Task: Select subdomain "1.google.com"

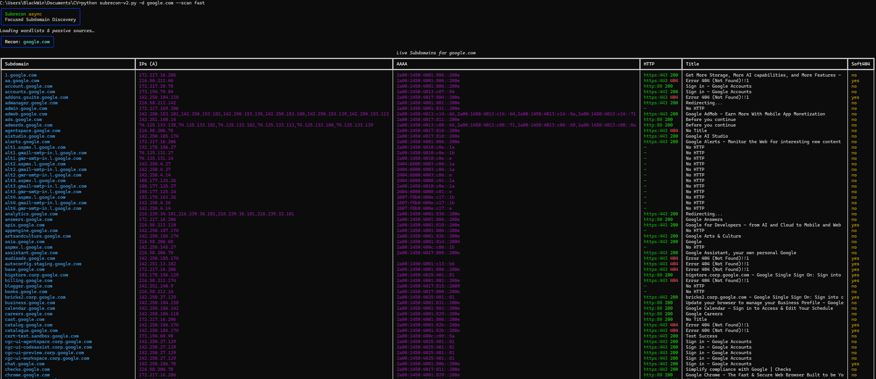Action: [21, 75]
